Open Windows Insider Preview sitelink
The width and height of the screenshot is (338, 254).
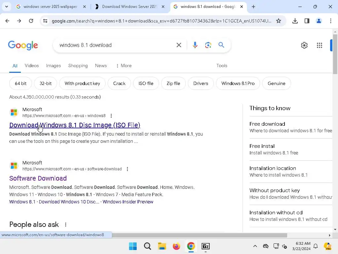(128, 202)
